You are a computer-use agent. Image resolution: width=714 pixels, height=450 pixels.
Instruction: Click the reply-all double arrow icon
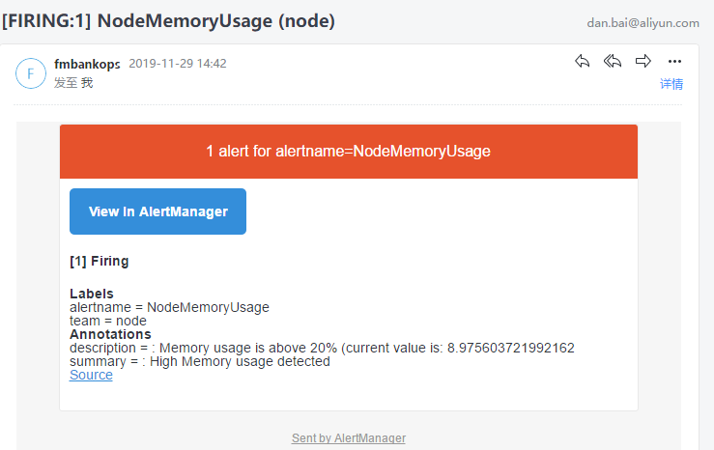tap(613, 61)
